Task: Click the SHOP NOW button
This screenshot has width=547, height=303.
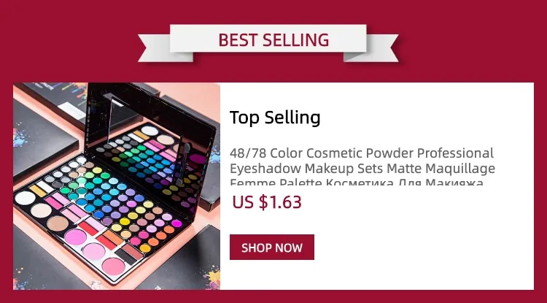Action: pos(272,248)
